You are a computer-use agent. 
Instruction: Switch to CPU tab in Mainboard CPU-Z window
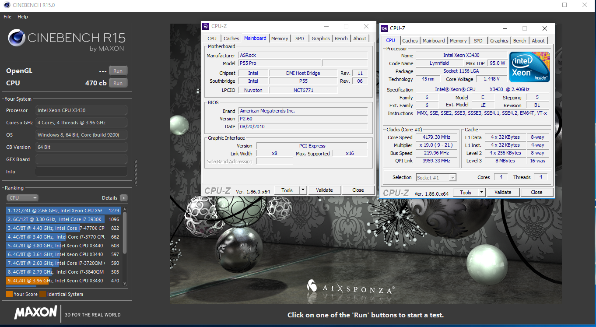click(x=212, y=39)
